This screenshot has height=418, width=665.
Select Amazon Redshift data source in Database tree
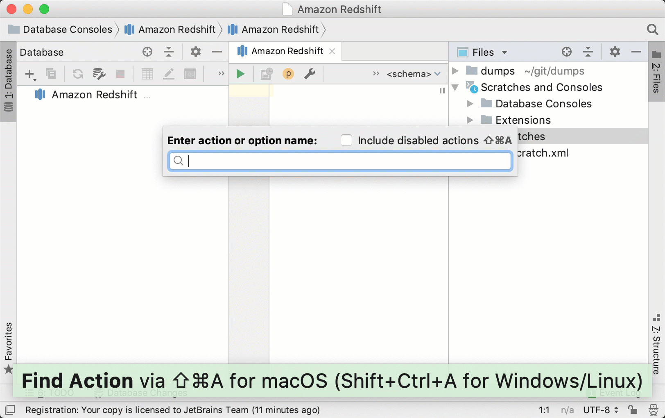pos(94,95)
